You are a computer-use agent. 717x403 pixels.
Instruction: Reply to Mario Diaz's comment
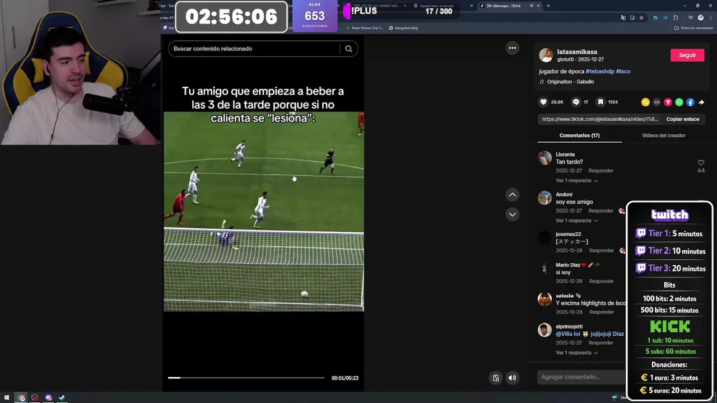[601, 282]
